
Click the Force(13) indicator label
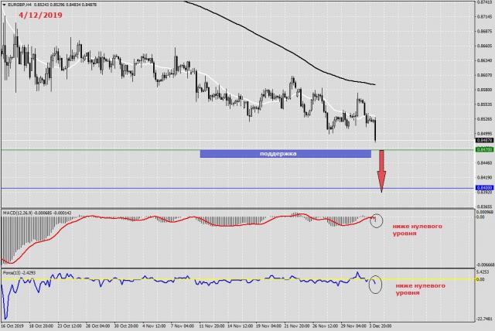[x=22, y=273]
